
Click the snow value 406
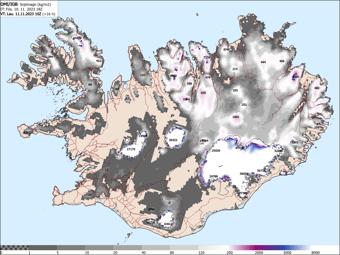pos(282,61)
